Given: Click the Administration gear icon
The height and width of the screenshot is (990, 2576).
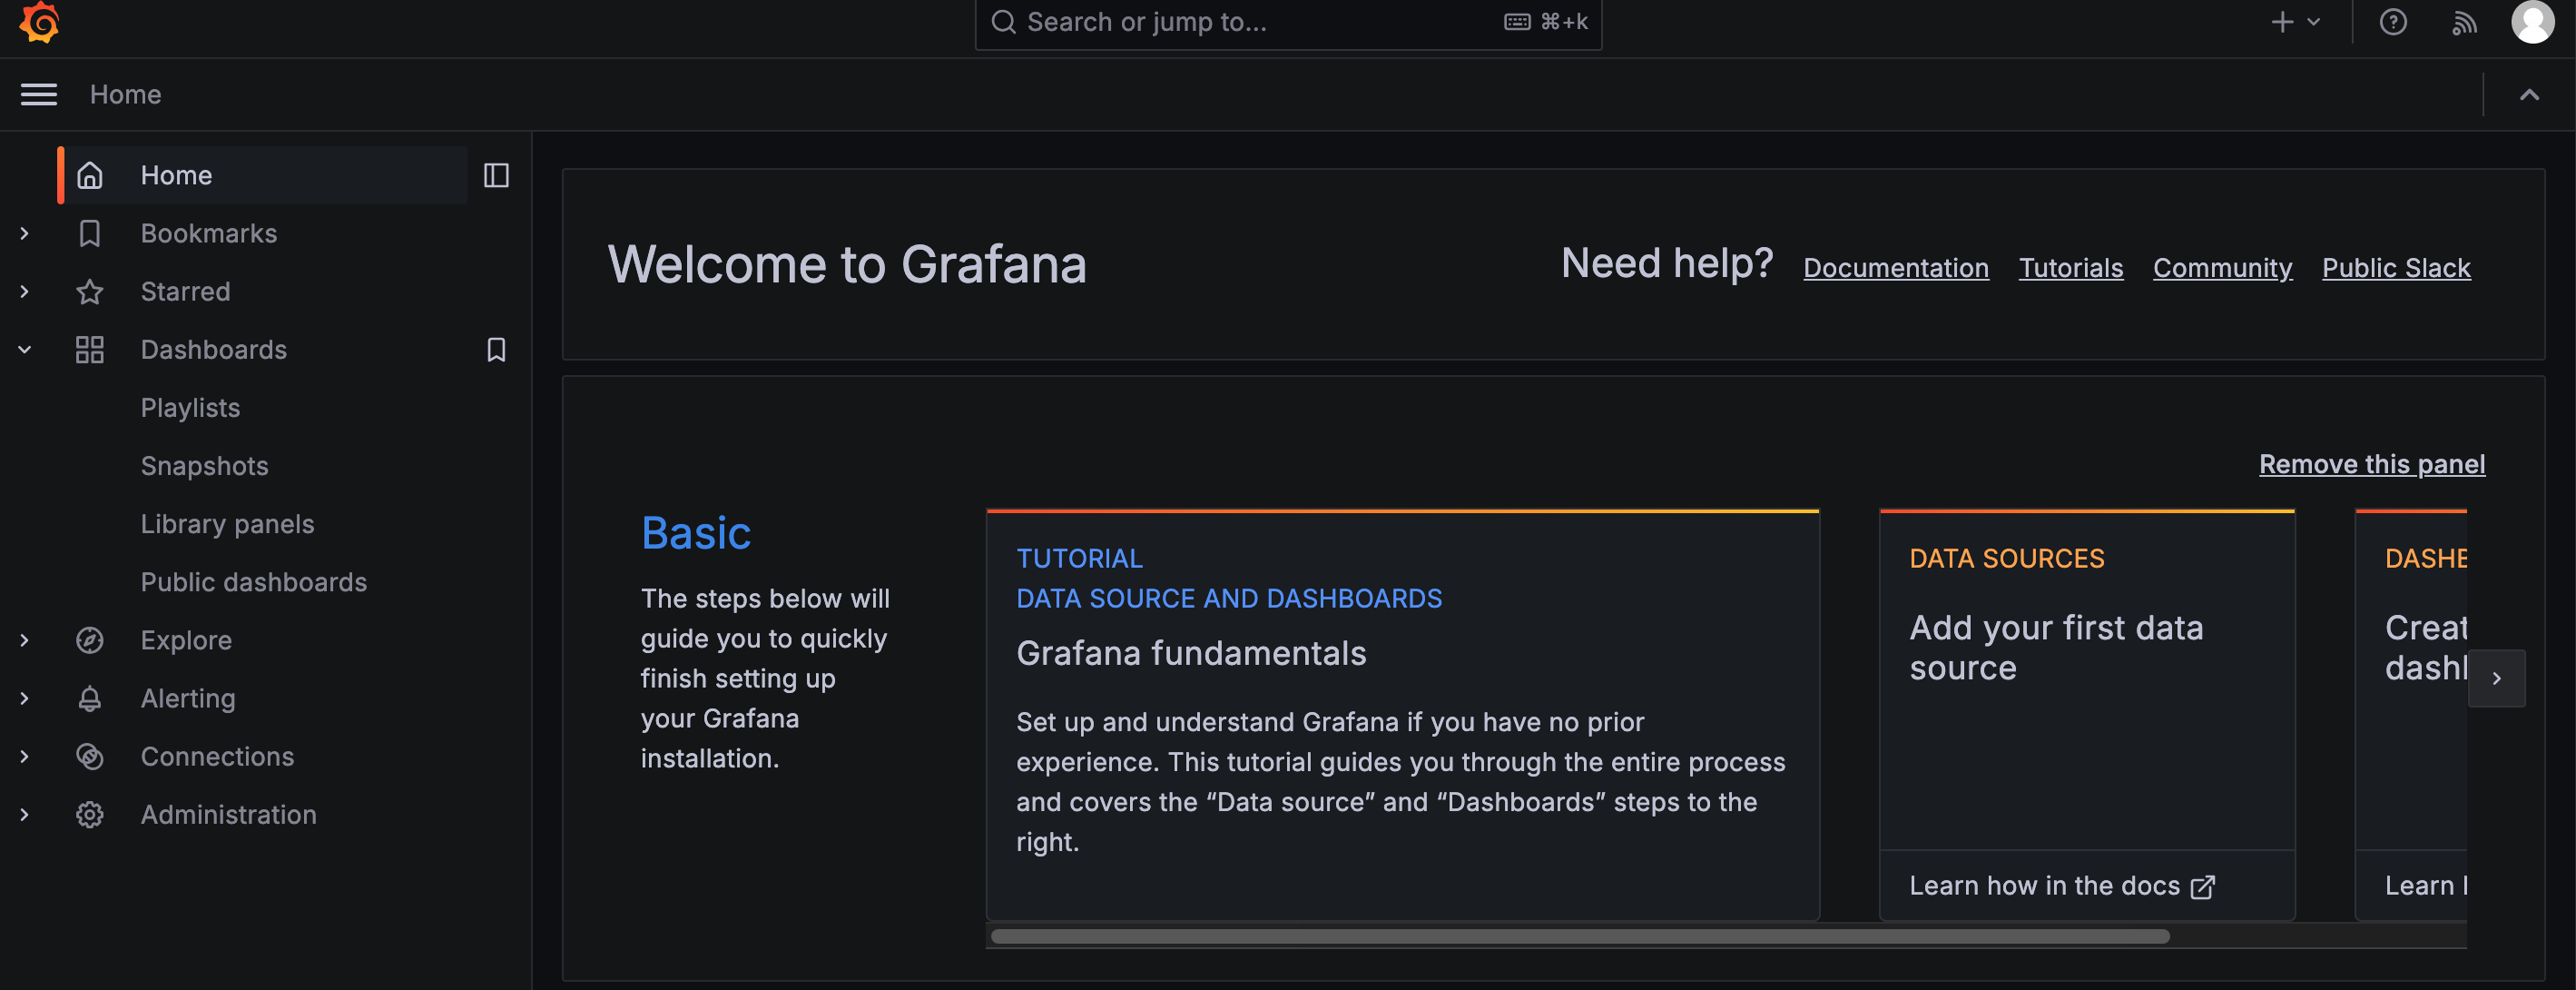Looking at the screenshot, I should [x=89, y=814].
